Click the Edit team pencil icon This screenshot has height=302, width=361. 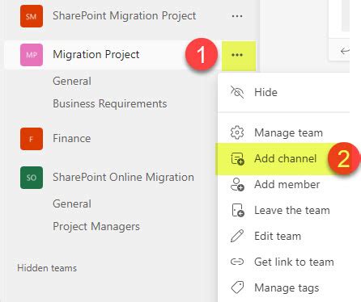tap(237, 236)
